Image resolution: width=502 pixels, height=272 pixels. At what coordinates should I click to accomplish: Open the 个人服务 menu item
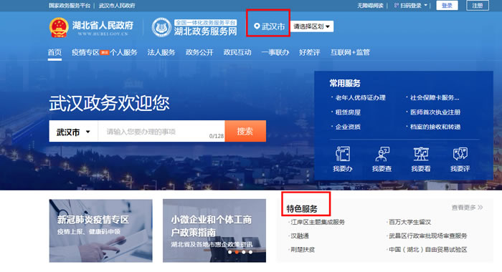click(x=123, y=52)
